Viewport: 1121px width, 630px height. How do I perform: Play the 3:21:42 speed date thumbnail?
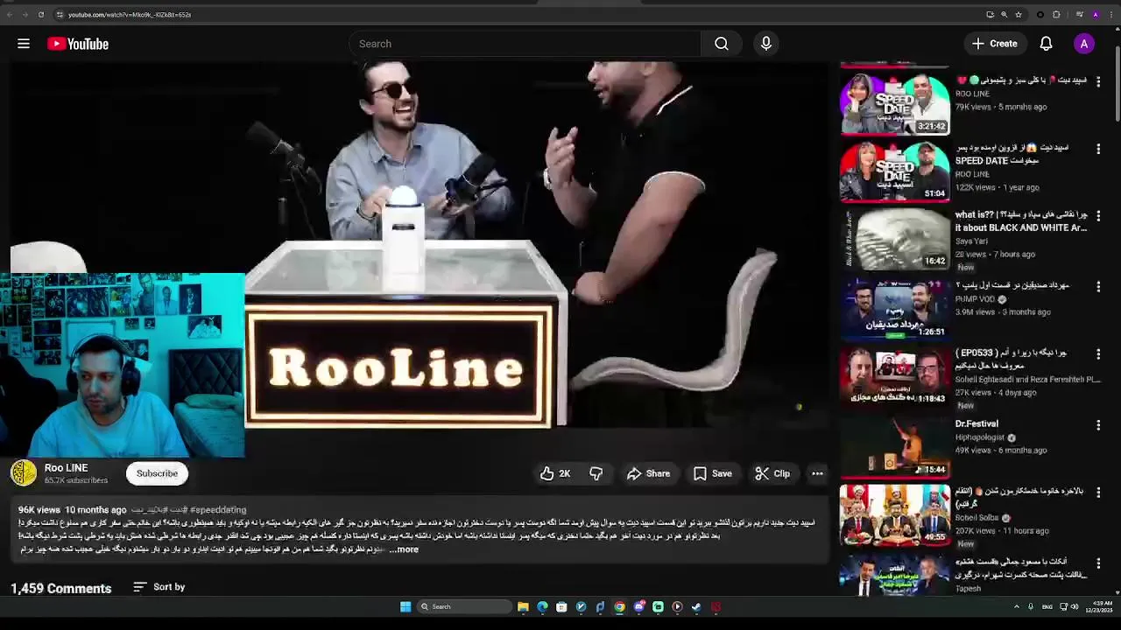click(895, 103)
